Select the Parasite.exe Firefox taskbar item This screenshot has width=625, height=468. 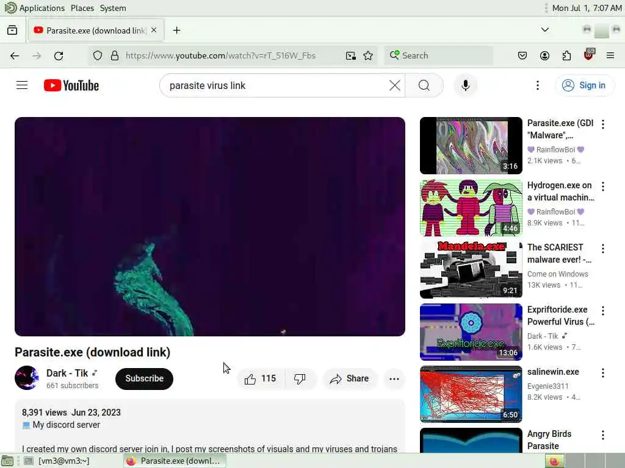tap(175, 461)
